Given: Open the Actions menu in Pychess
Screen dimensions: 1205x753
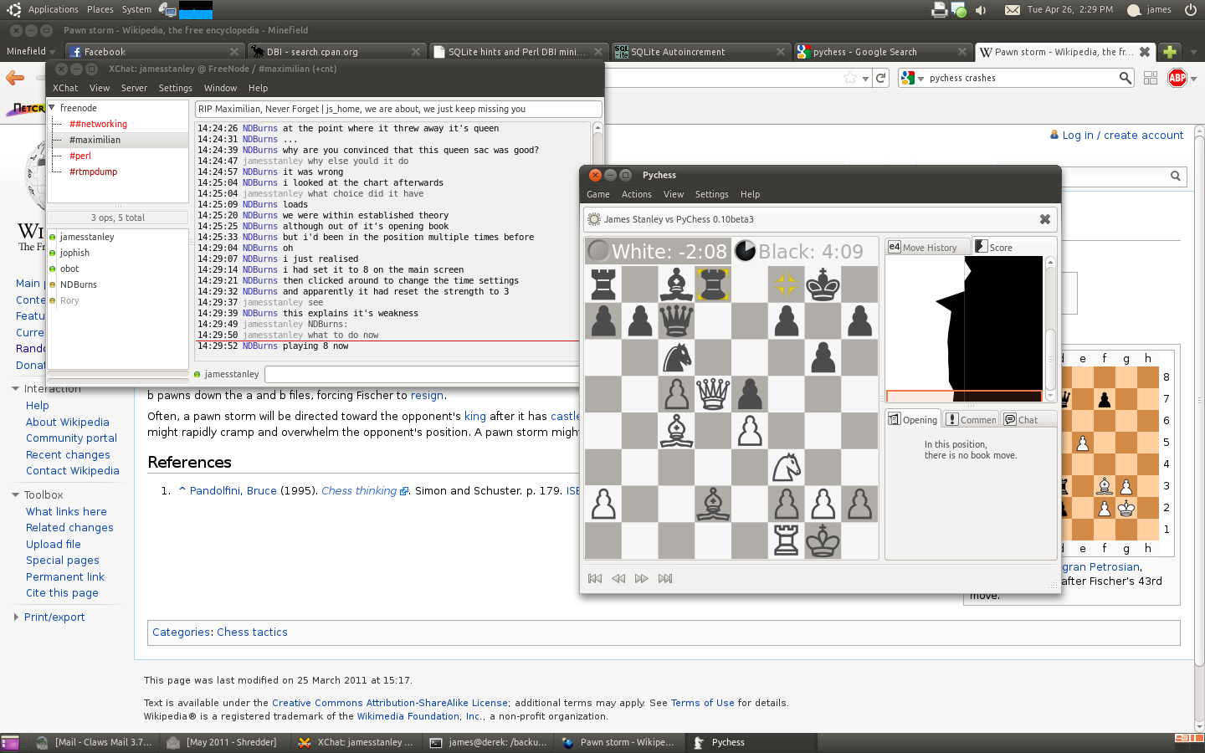Looking at the screenshot, I should coord(636,194).
